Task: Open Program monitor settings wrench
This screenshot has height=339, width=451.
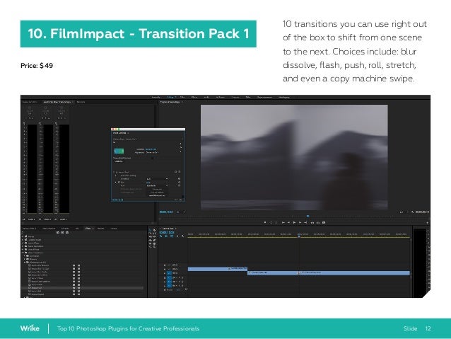Action: [412, 212]
